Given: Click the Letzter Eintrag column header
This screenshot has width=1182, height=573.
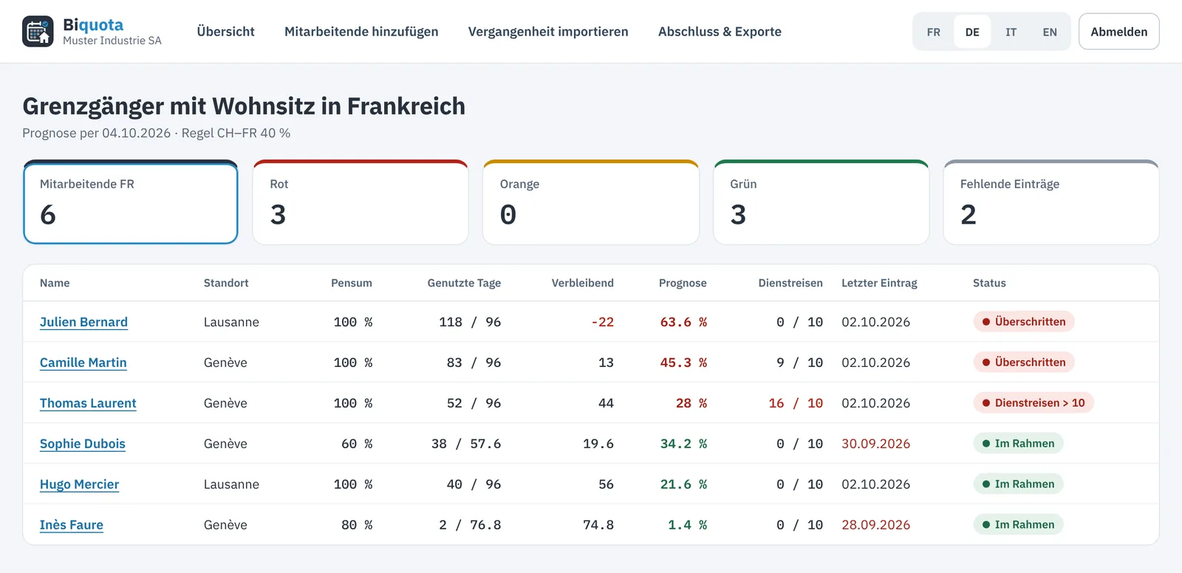Looking at the screenshot, I should pos(879,283).
